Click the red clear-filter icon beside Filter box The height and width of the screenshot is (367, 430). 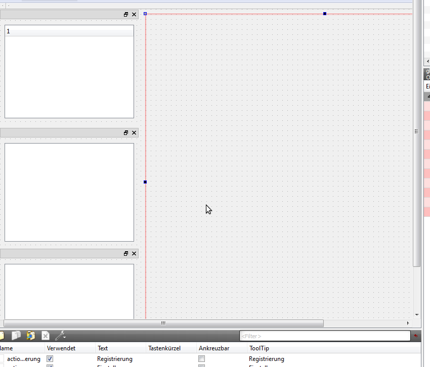[x=416, y=336]
